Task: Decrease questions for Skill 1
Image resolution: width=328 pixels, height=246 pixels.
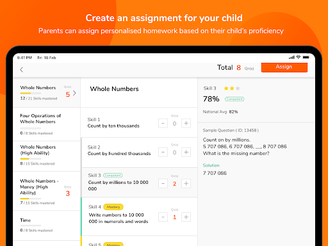Action: pyautogui.click(x=163, y=123)
